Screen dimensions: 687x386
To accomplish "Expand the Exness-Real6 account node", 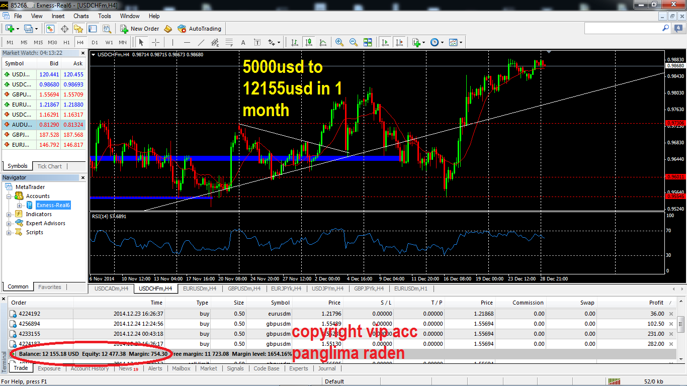I will [x=20, y=205].
